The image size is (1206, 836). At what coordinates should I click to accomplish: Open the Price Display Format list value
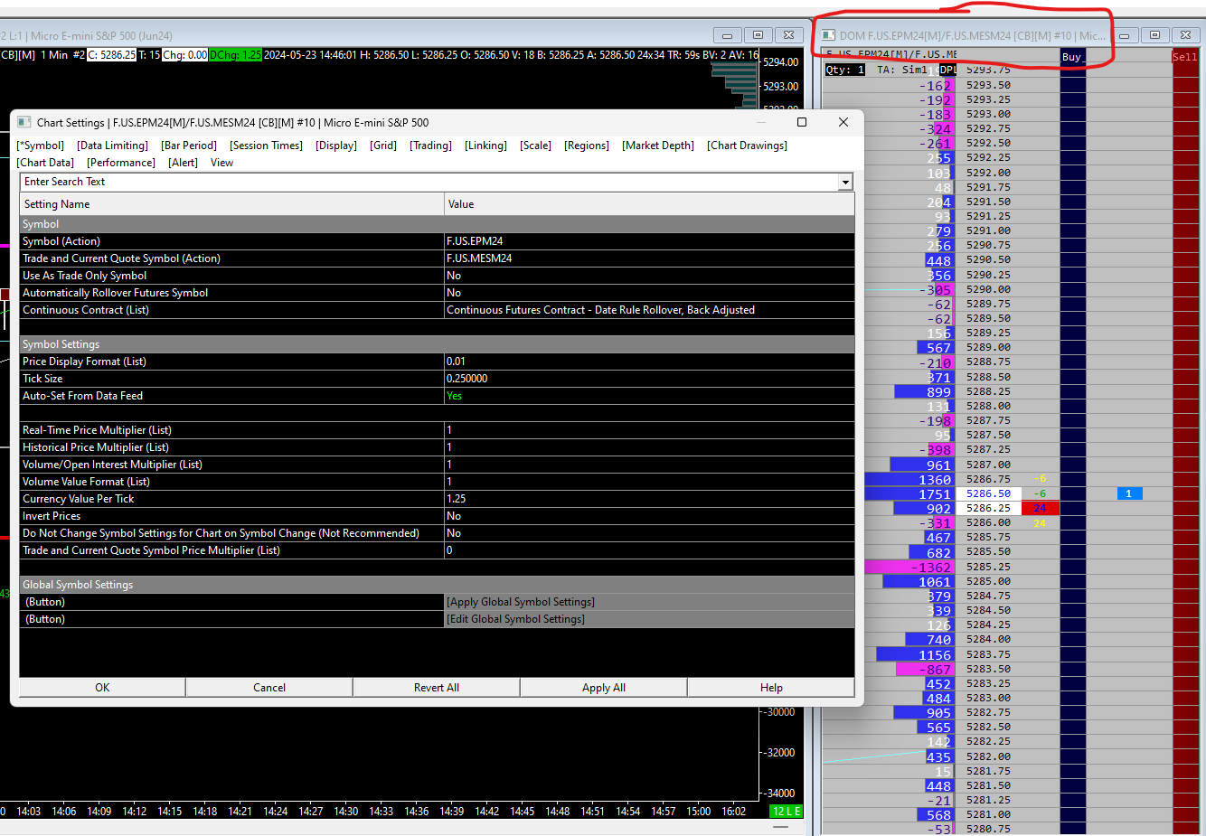pyautogui.click(x=649, y=362)
